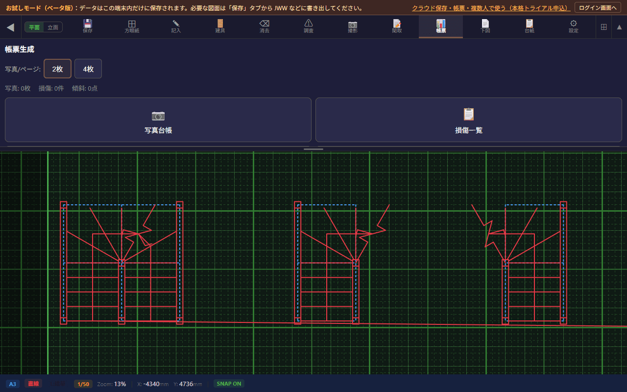Viewport: 627px width, 392px height.
Task: Click the 傾斜: 0点 count text
Action: point(85,88)
